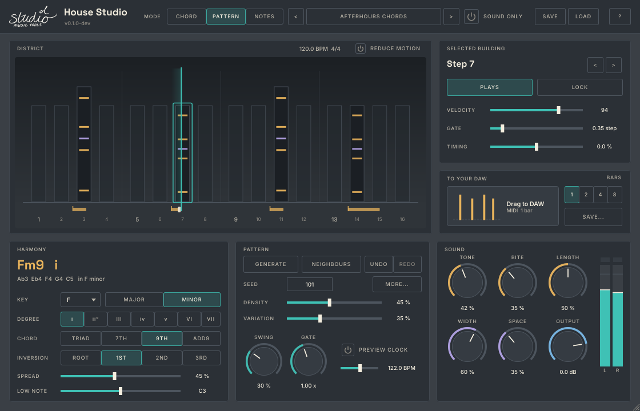This screenshot has height=411, width=640.
Task: Switch to Pattern mode
Action: coord(226,17)
